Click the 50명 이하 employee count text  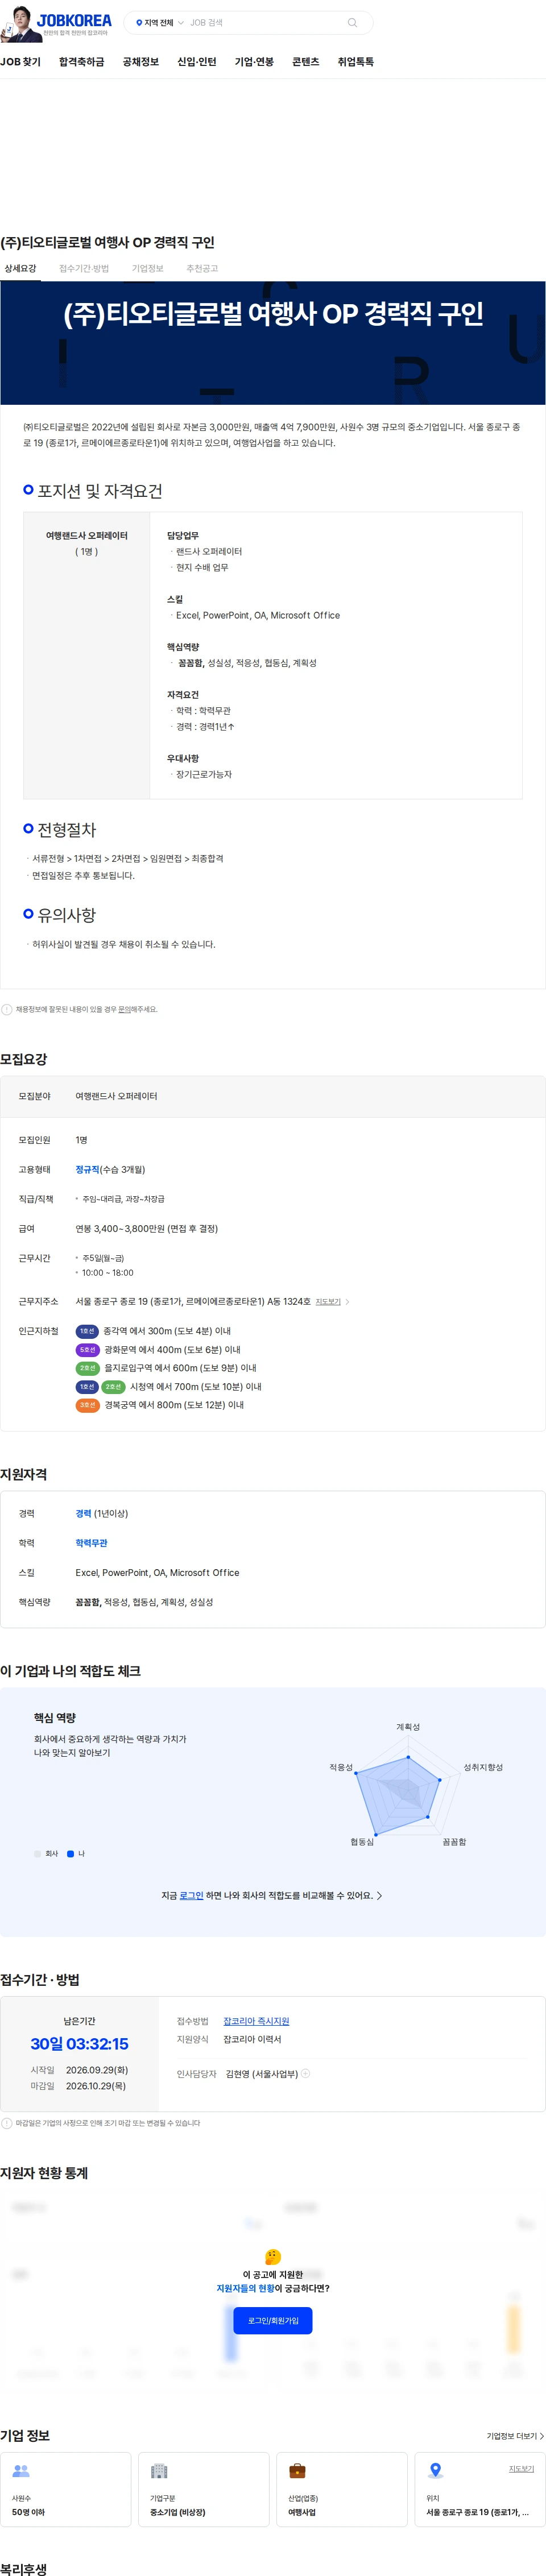click(28, 2512)
